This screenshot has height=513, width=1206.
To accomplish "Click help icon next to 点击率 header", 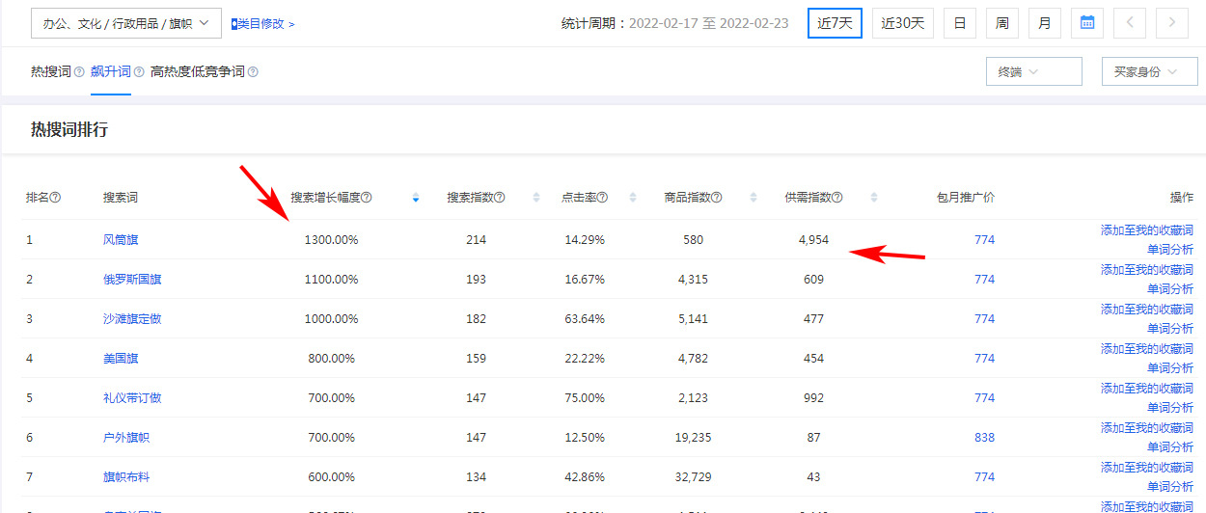I will coord(602,198).
